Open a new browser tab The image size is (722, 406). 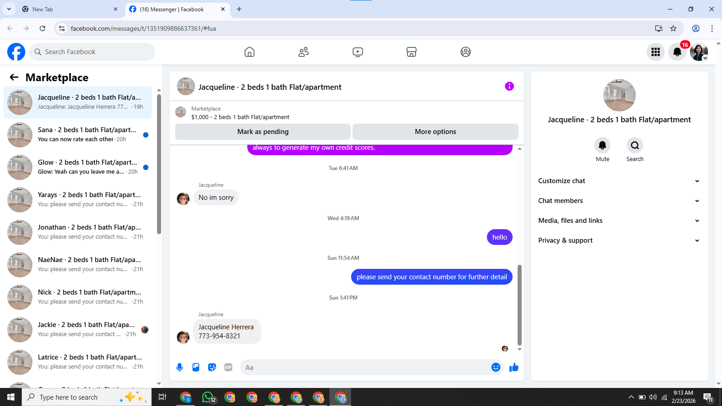239,9
